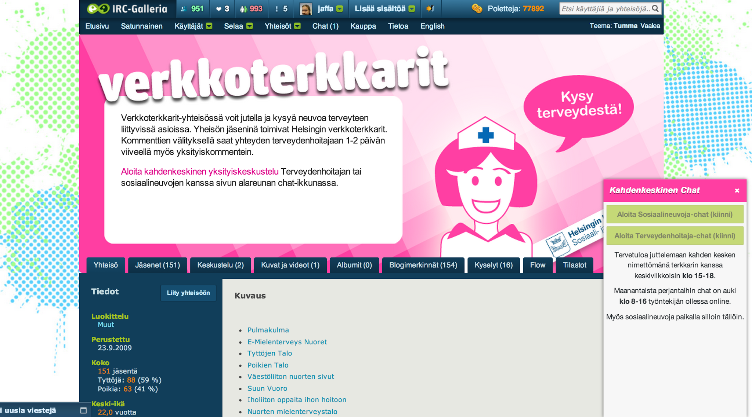This screenshot has height=417, width=752.
Task: Click the 151 jäsentä member count
Action: coord(117,371)
